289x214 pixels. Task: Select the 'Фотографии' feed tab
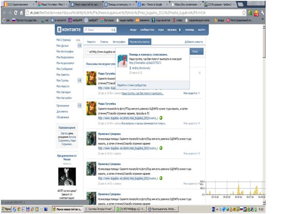(x=119, y=42)
